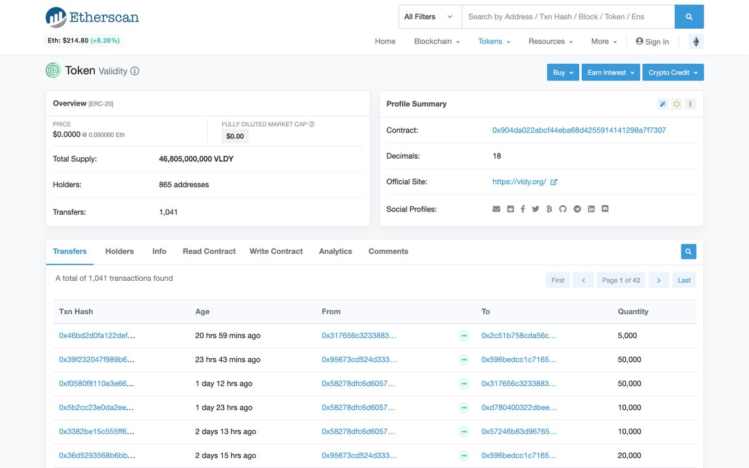Click the arrow icon in the 5,000 quantity row
This screenshot has width=749, height=468.
click(464, 336)
